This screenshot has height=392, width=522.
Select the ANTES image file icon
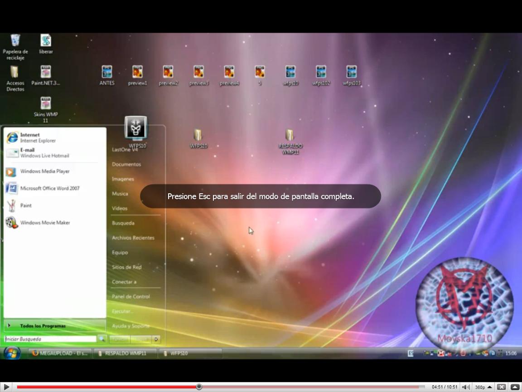pyautogui.click(x=107, y=75)
